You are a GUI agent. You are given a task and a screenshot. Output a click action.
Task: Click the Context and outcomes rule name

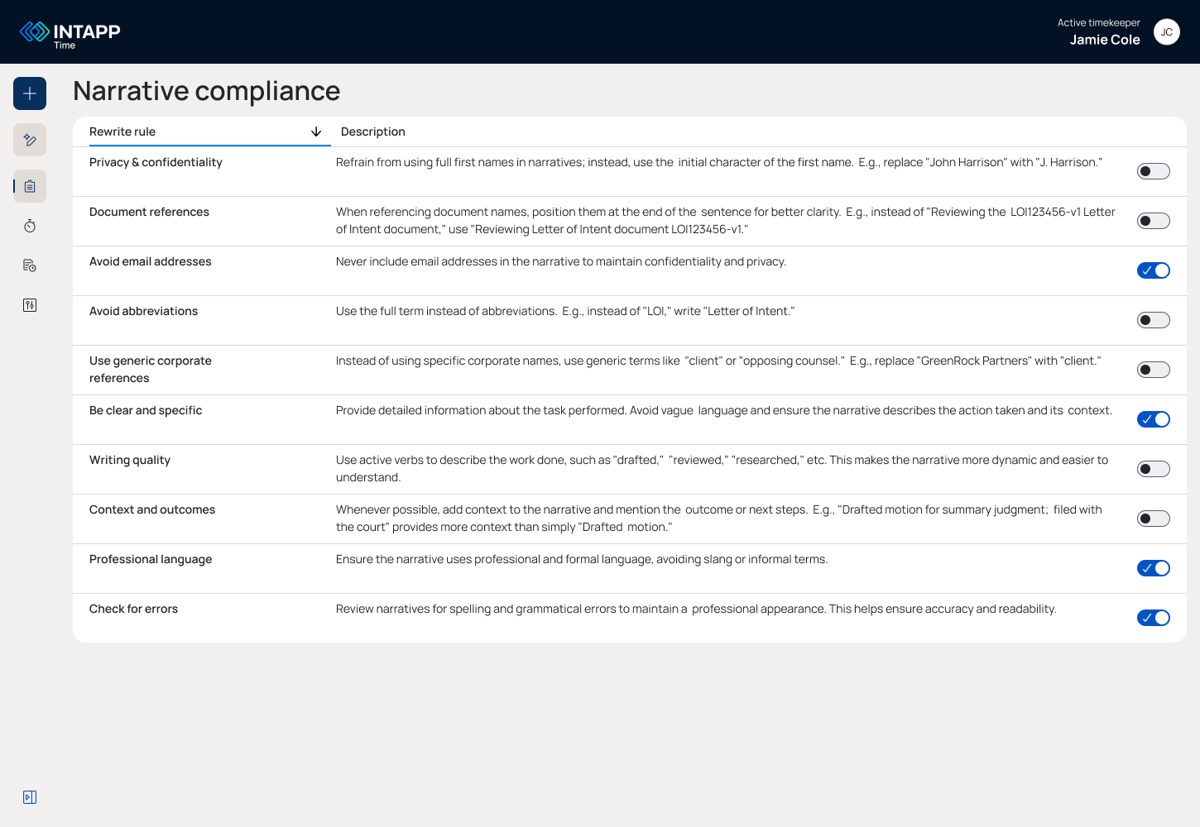pos(152,509)
